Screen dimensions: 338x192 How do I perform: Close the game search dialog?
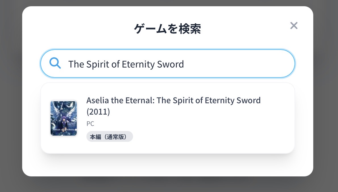(x=294, y=26)
